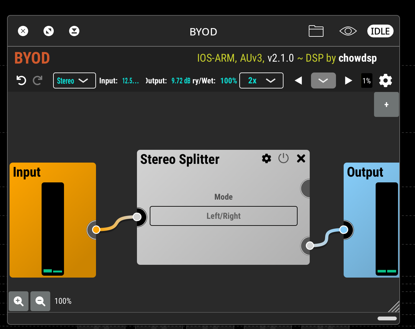Click the collapse-down arrow window icon
This screenshot has height=329, width=415.
[74, 31]
